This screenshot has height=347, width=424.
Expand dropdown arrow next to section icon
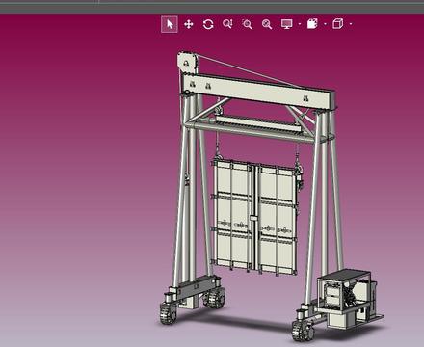point(325,24)
